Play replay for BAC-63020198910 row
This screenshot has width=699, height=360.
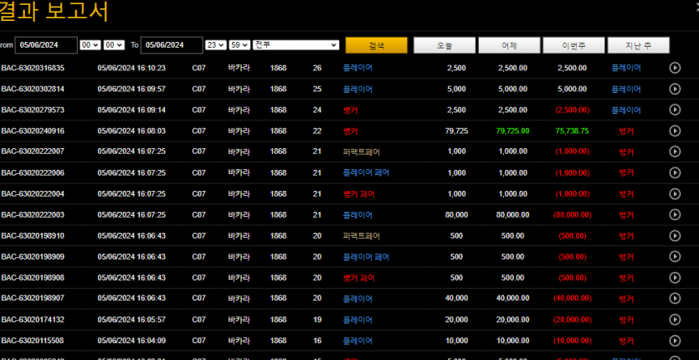[675, 235]
